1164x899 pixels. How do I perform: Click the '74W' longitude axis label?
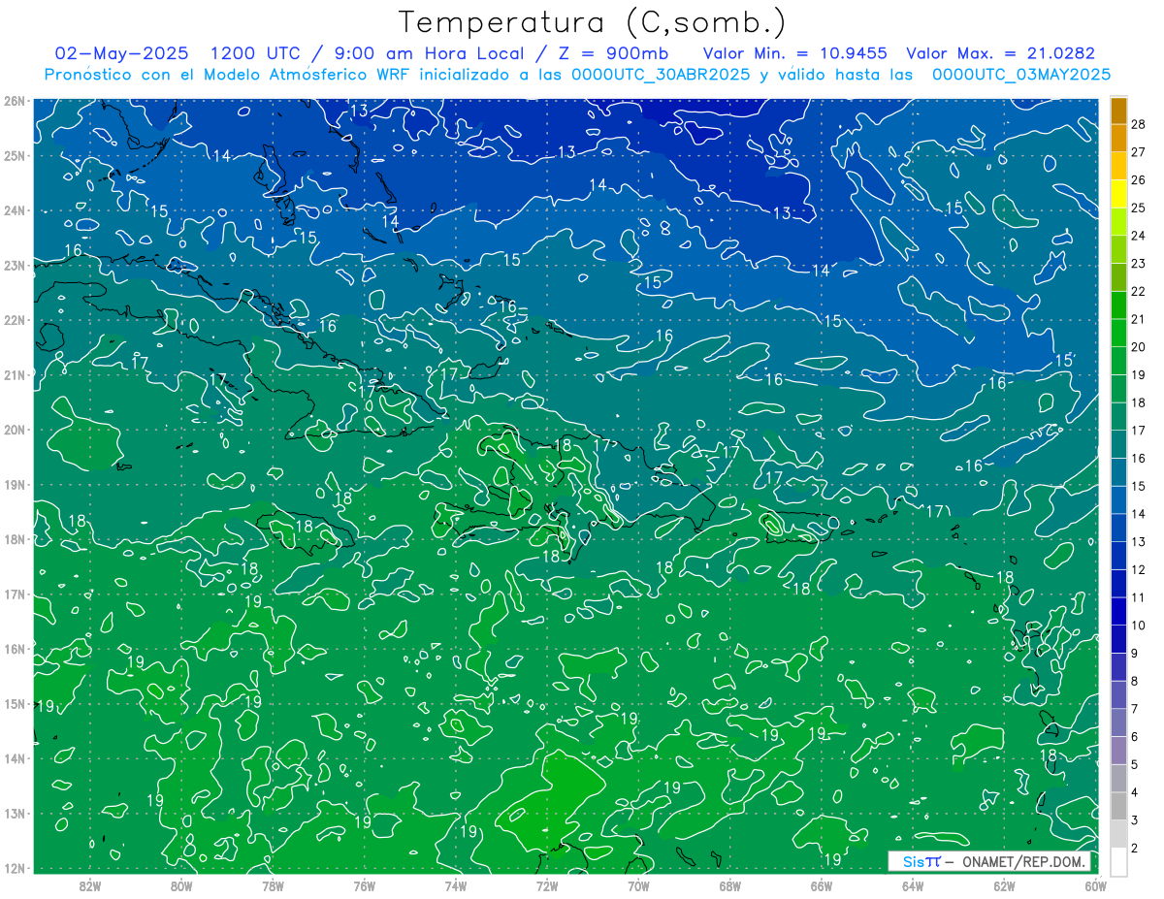[x=455, y=884]
